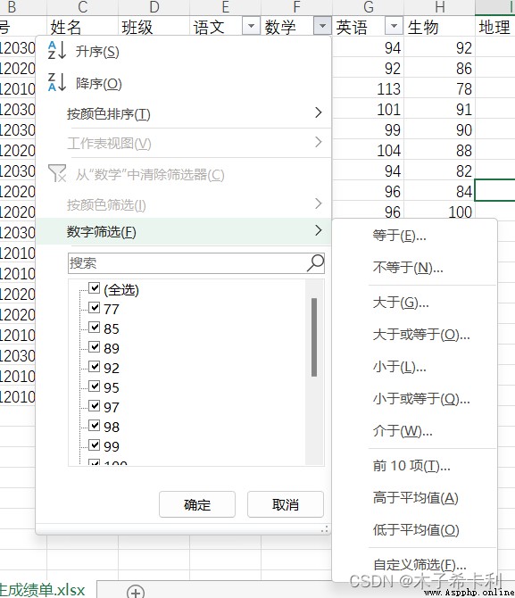Select column C header

pos(82,7)
